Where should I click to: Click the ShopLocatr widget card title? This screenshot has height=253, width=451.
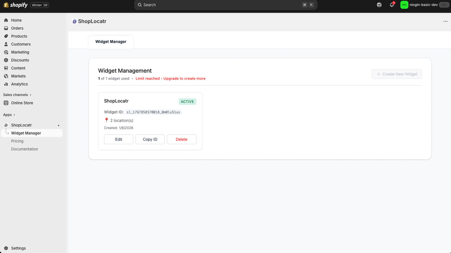116,101
